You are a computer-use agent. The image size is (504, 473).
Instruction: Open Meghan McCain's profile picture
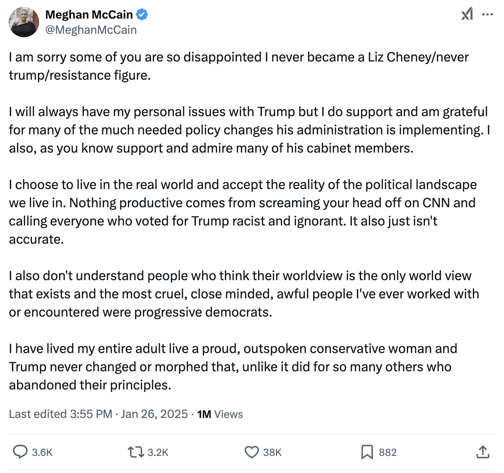coord(24,22)
